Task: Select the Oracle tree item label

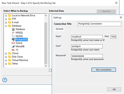Action: (19, 43)
